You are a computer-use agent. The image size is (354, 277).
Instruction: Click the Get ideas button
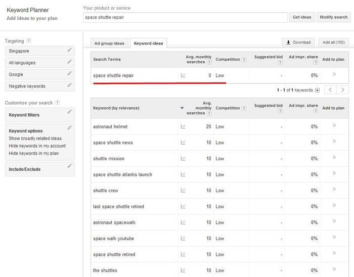point(302,17)
